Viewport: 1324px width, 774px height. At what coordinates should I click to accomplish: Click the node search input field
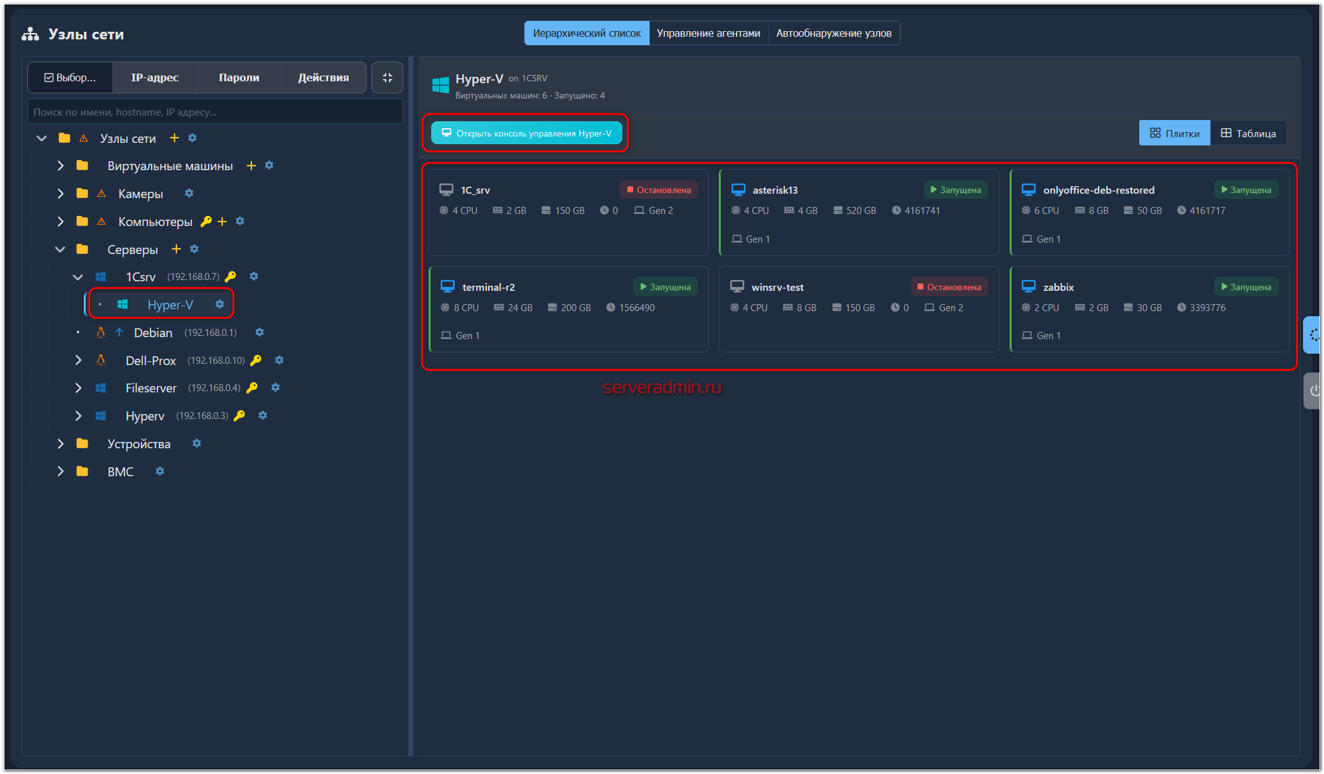click(215, 112)
